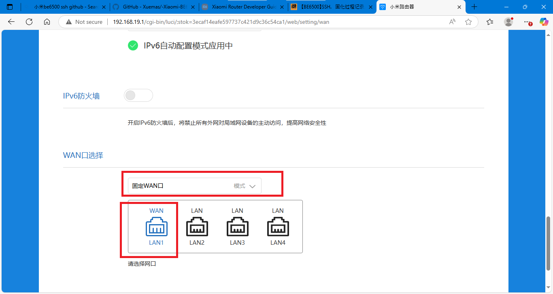Add this page to favorites star

point(468,22)
